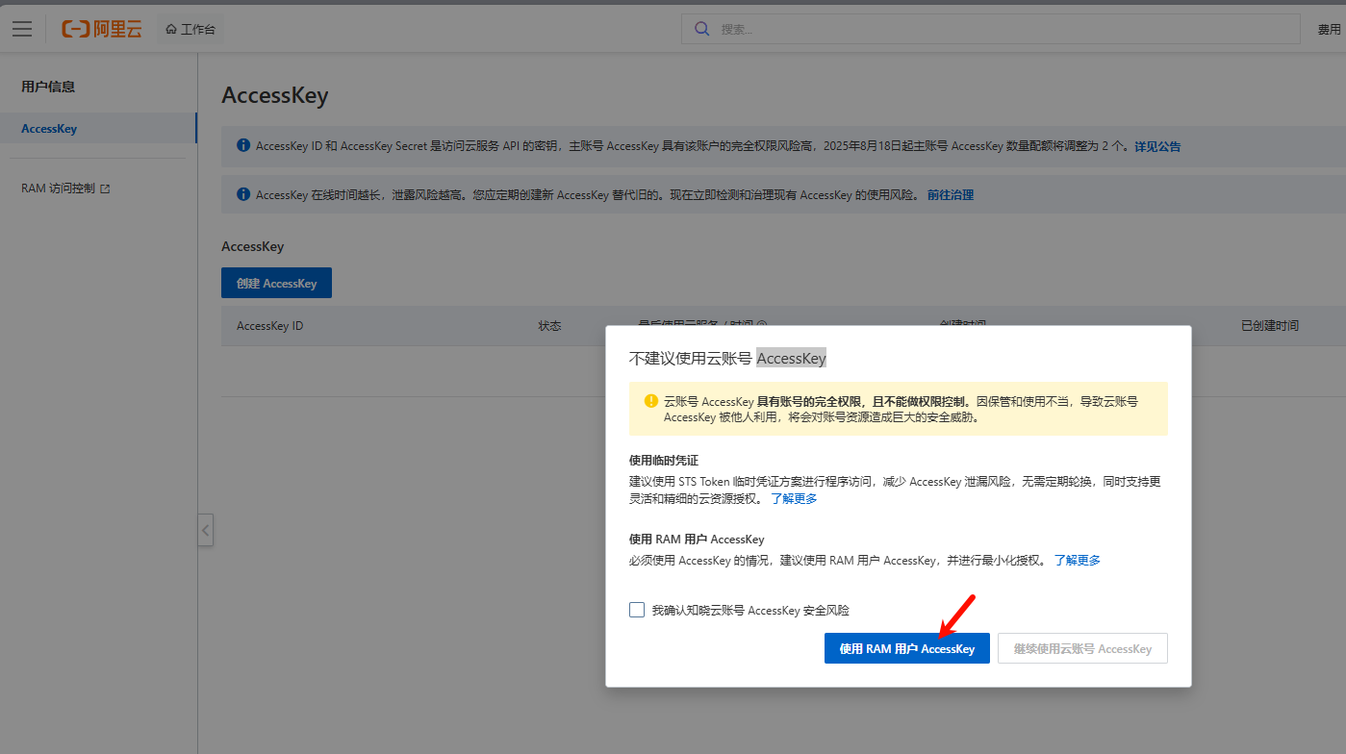Click the 已创建时间 column header

[x=1270, y=326]
